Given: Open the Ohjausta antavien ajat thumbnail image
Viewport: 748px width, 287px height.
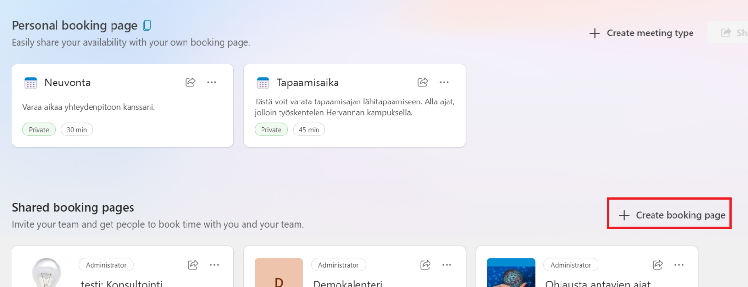Looking at the screenshot, I should click(x=511, y=272).
